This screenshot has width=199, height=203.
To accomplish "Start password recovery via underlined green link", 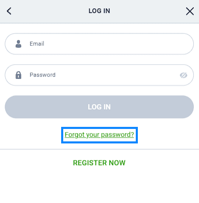I will [99, 135].
